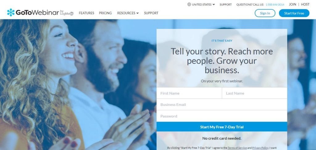Click Start My Free 7-Day Trial button
Image resolution: width=316 pixels, height=150 pixels.
(x=222, y=127)
